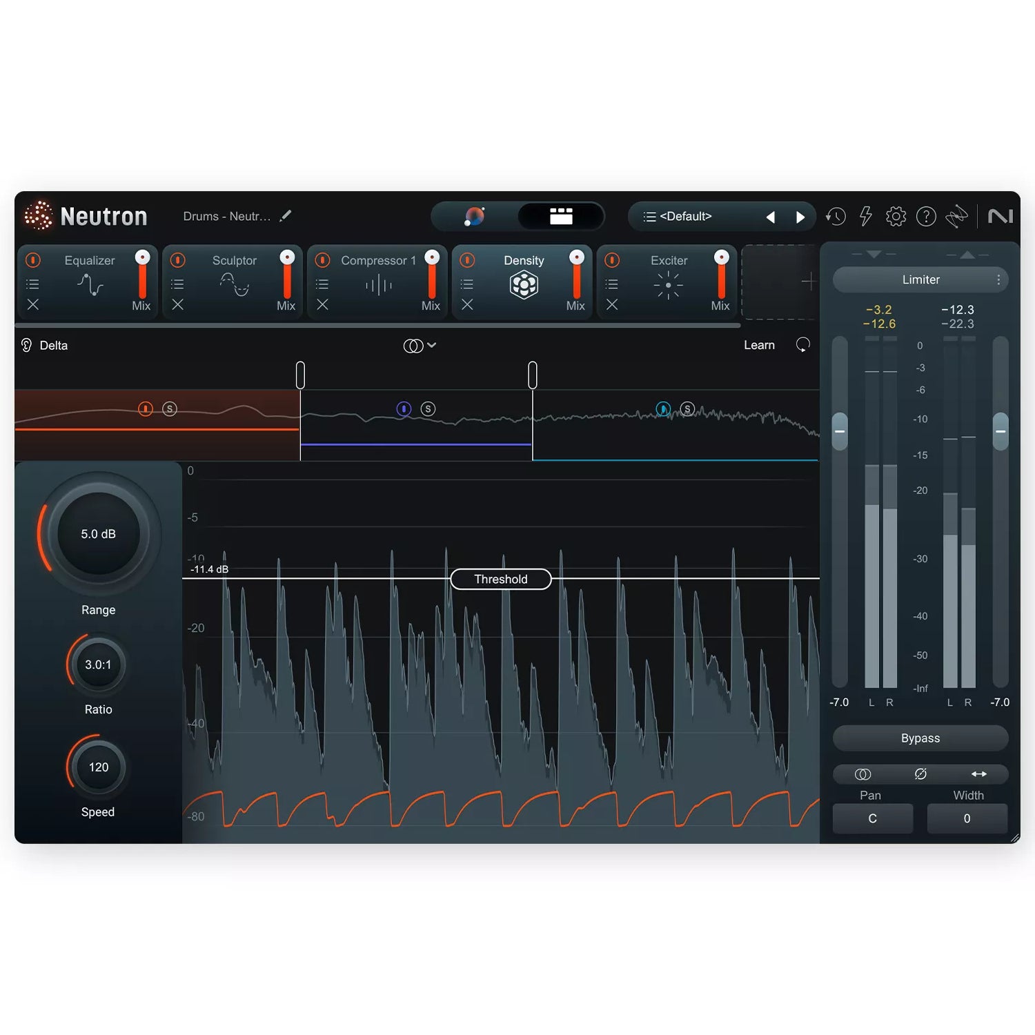The image size is (1035, 1035).
Task: Toggle bypass on the orange low band
Action: [145, 409]
